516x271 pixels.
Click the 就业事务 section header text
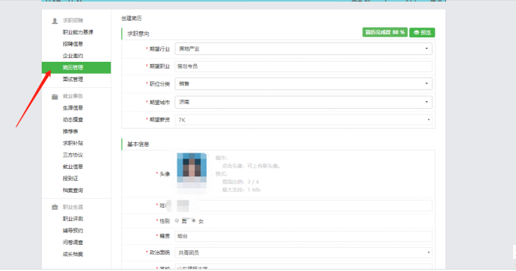tap(73, 96)
